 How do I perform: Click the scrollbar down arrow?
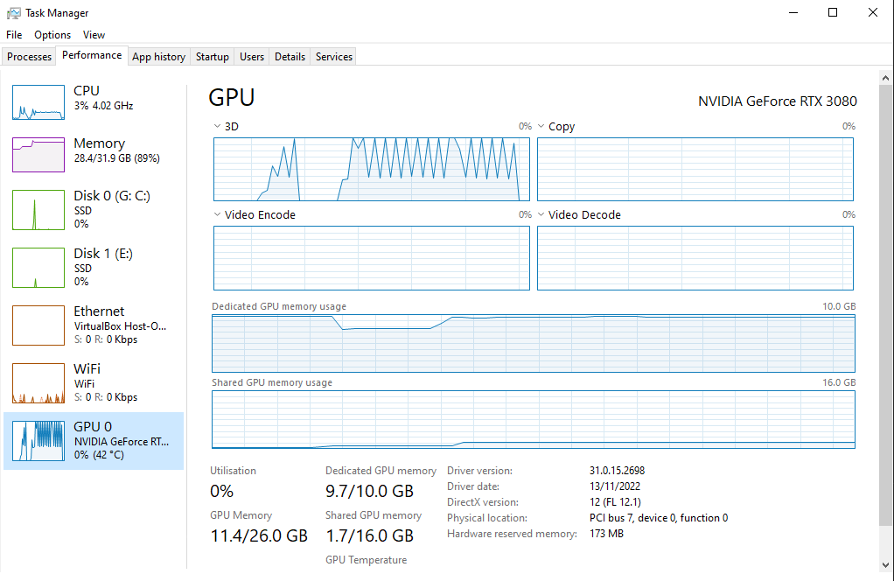885,565
